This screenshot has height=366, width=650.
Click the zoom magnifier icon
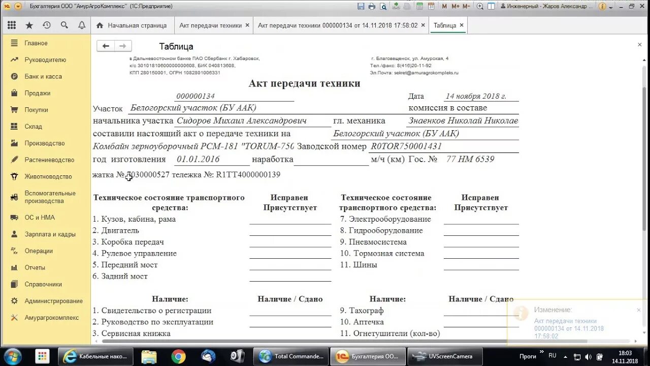[x=480, y=6]
